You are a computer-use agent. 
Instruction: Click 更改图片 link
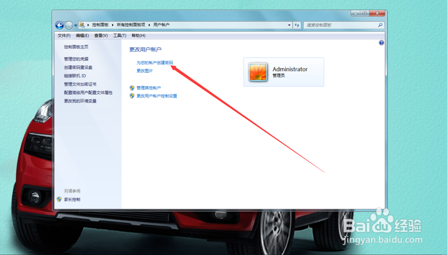(144, 71)
